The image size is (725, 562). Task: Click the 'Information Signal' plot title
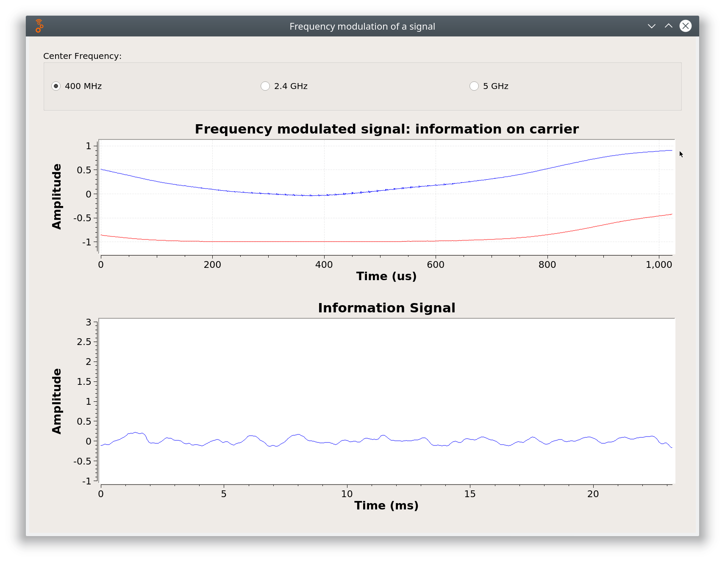tap(386, 308)
